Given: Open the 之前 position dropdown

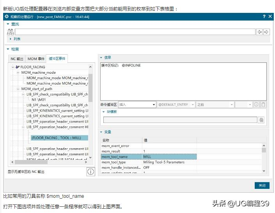Looking at the screenshot, I should click(x=215, y=105).
